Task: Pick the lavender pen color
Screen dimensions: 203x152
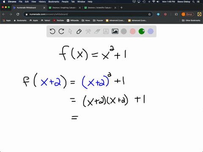Action: (151, 31)
